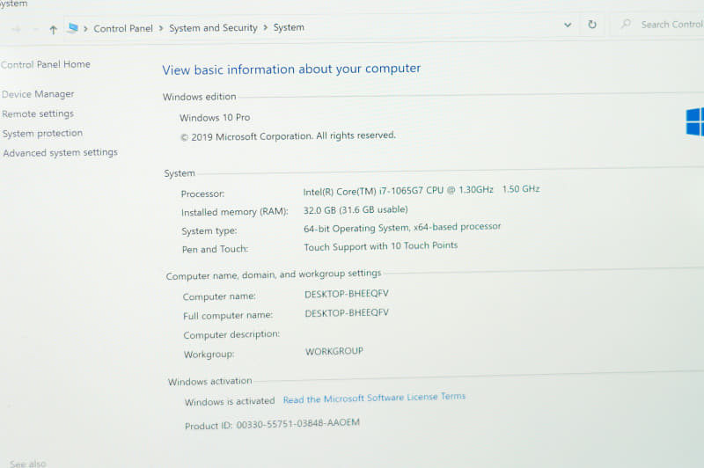Select System breadcrumb item
The image size is (704, 468).
click(x=289, y=27)
